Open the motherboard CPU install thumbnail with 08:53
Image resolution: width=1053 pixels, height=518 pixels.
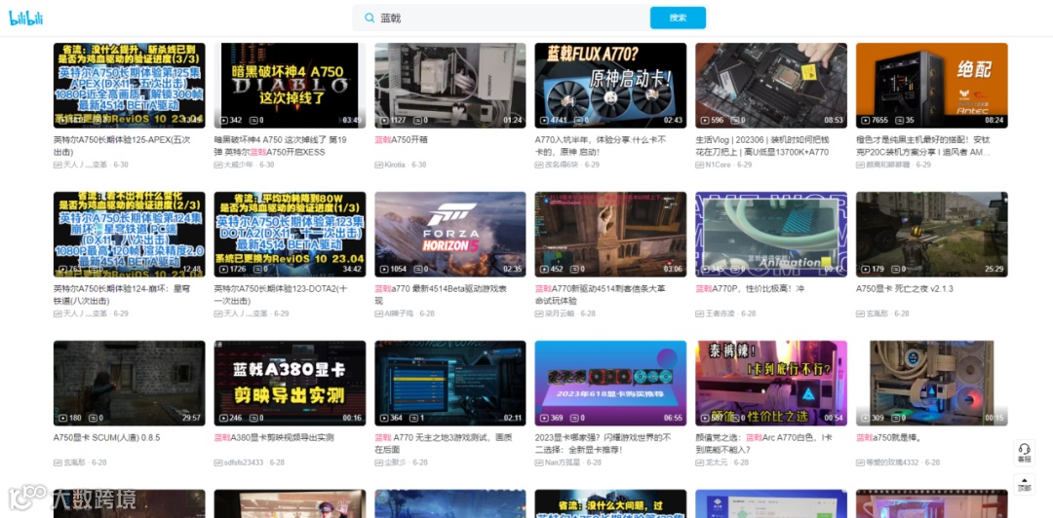point(771,86)
